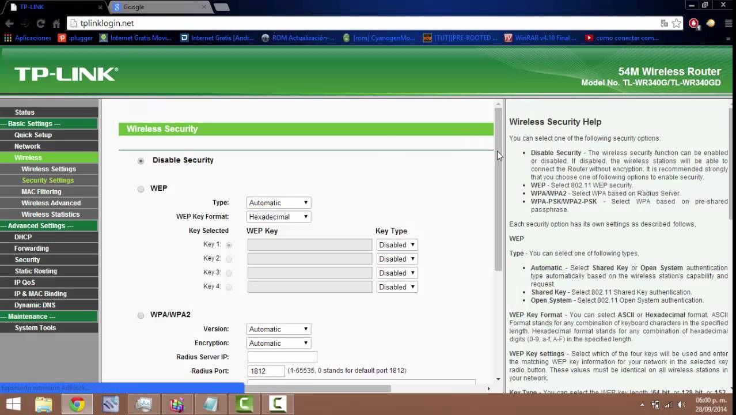The width and height of the screenshot is (736, 415).
Task: Click the browser Back arrow
Action: [9, 24]
